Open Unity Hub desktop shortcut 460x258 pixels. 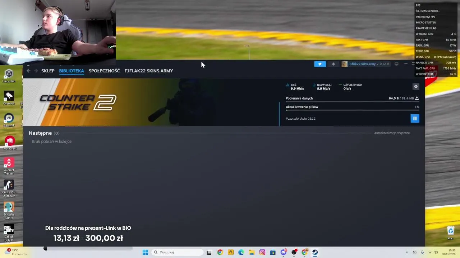[x=9, y=76]
